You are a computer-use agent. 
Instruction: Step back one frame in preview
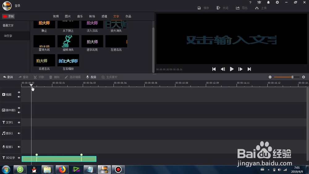point(223,69)
